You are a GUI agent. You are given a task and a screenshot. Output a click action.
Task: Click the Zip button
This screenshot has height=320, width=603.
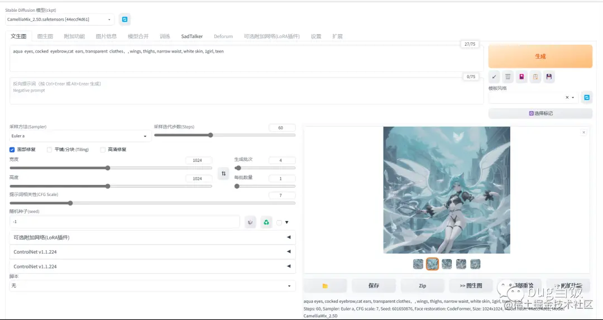pyautogui.click(x=422, y=286)
